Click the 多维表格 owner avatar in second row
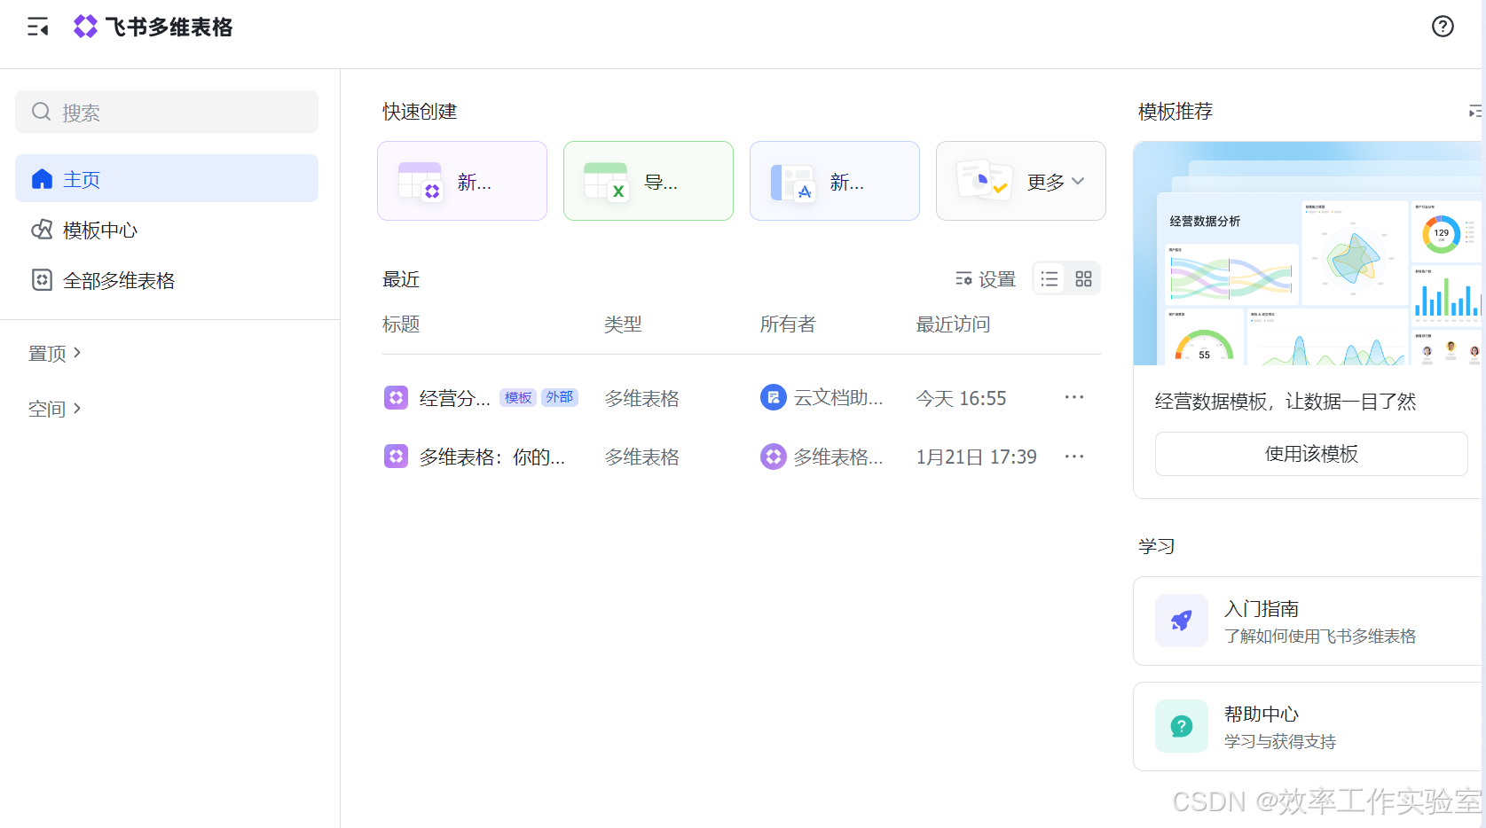This screenshot has height=828, width=1486. coord(774,457)
